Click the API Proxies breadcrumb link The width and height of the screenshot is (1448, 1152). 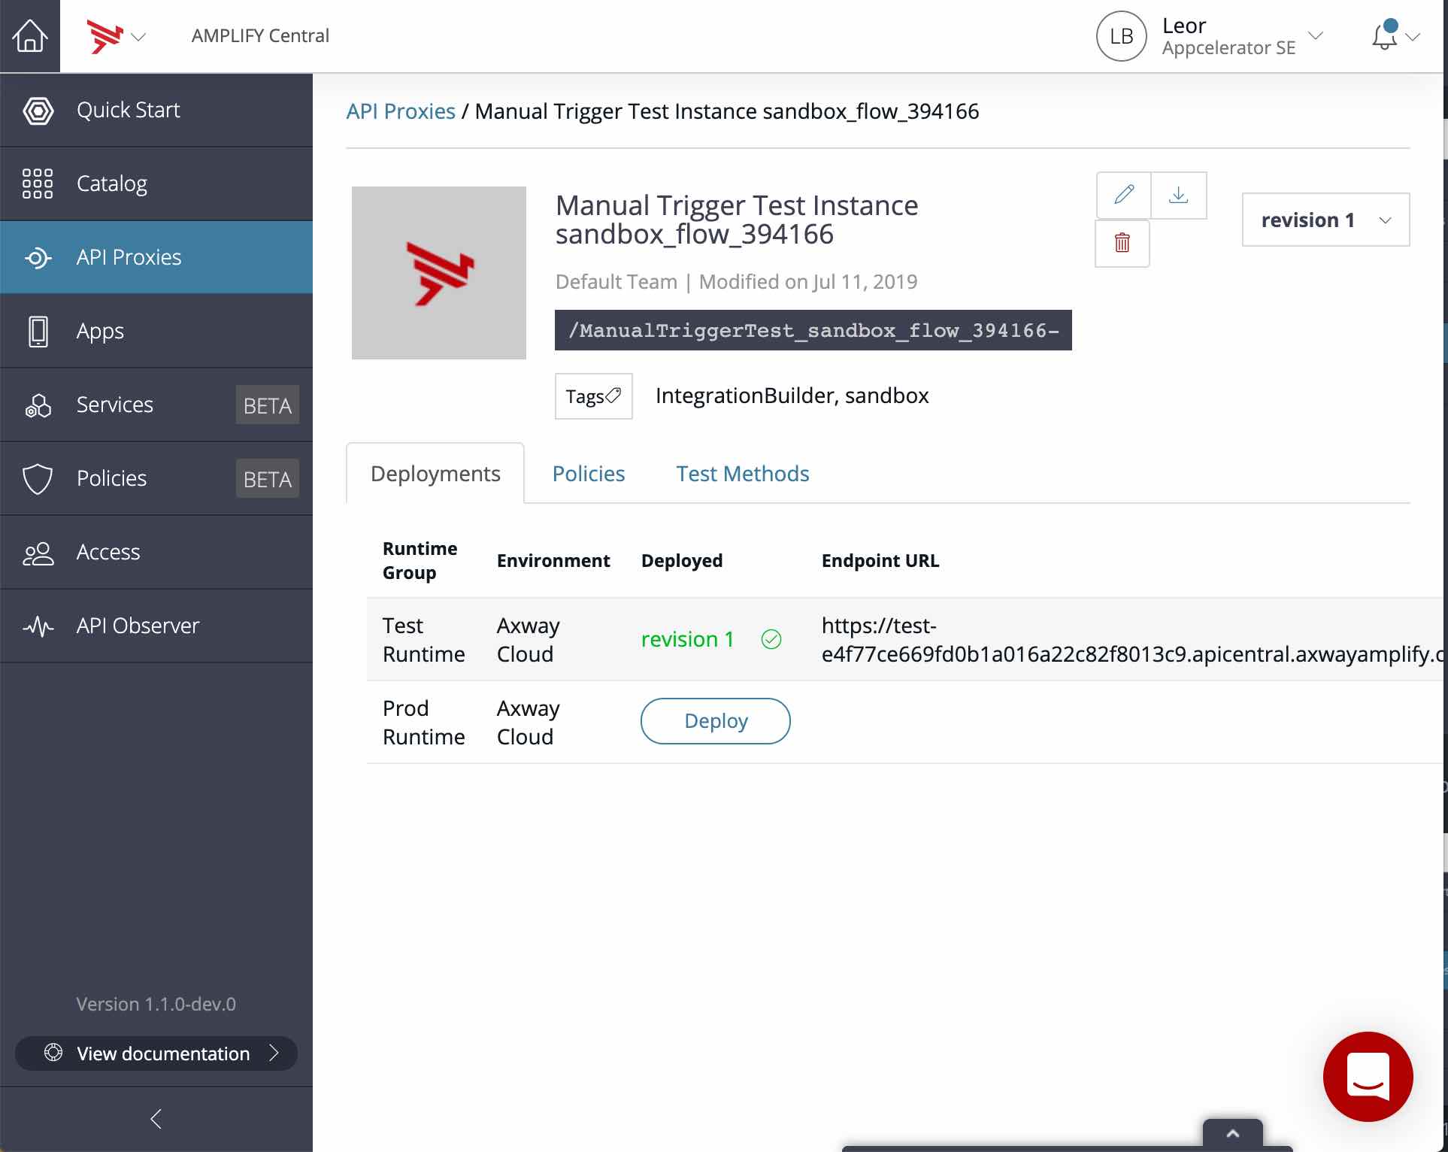click(x=401, y=111)
